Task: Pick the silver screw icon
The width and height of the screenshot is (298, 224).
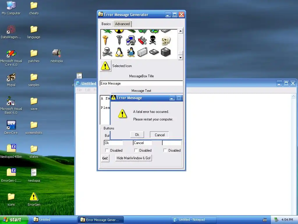Action: [119, 40]
